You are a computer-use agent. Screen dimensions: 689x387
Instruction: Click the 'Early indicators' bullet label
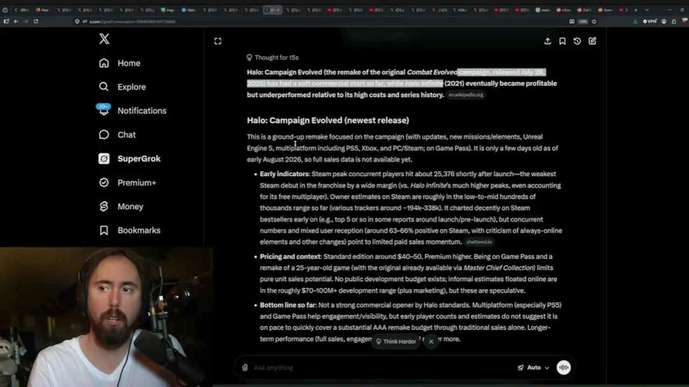pos(284,174)
